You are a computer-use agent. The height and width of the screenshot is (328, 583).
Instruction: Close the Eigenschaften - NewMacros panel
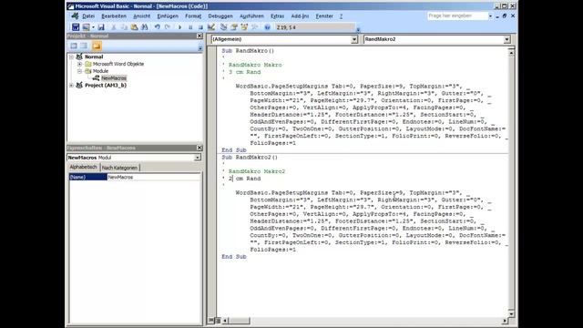click(199, 148)
